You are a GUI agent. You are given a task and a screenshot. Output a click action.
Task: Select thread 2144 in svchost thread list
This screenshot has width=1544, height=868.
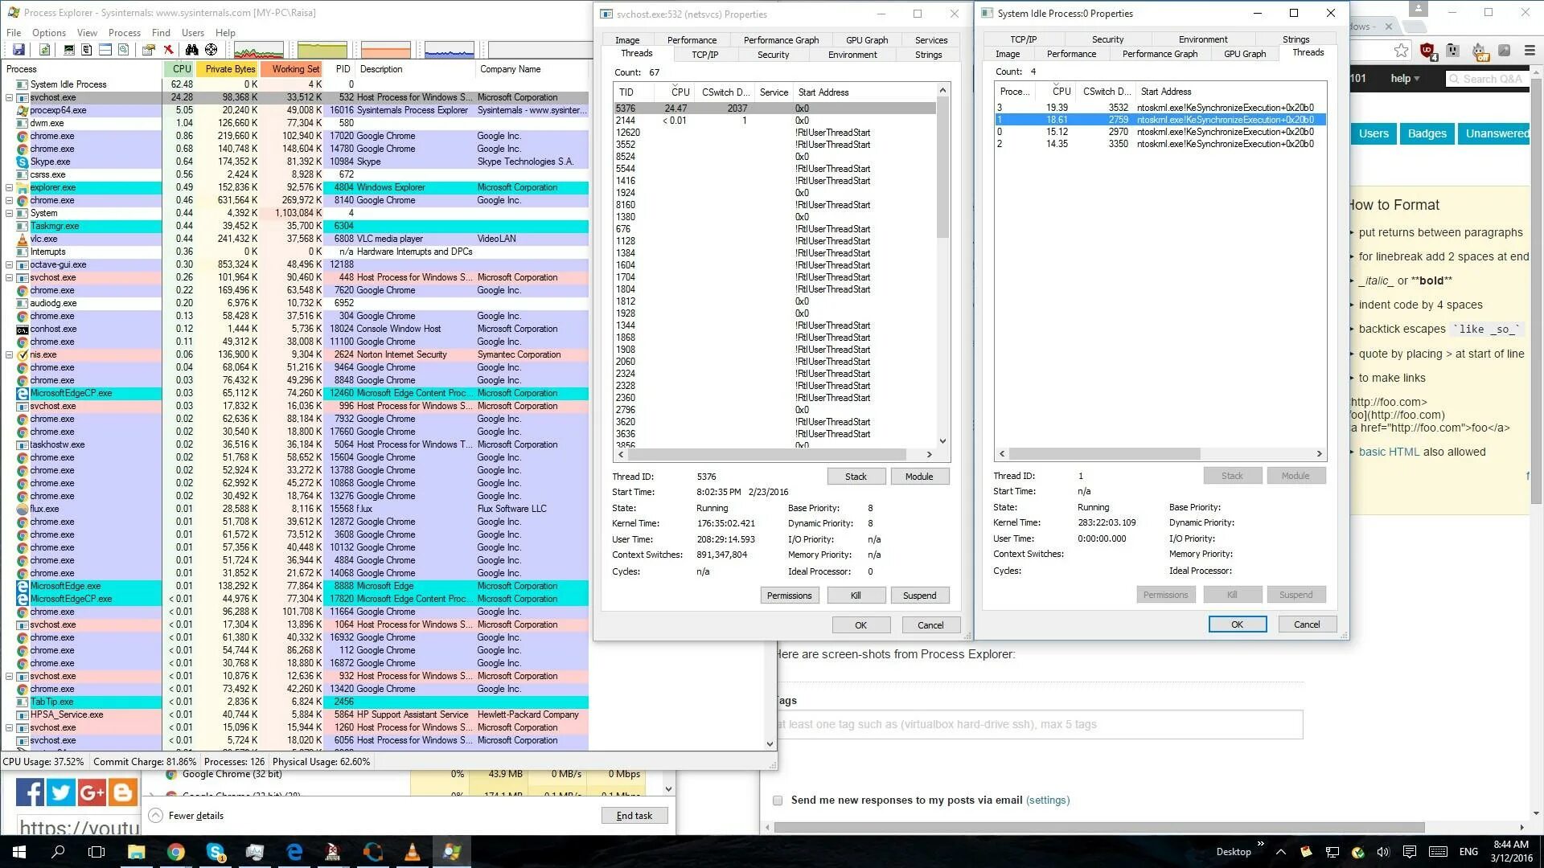pos(626,120)
